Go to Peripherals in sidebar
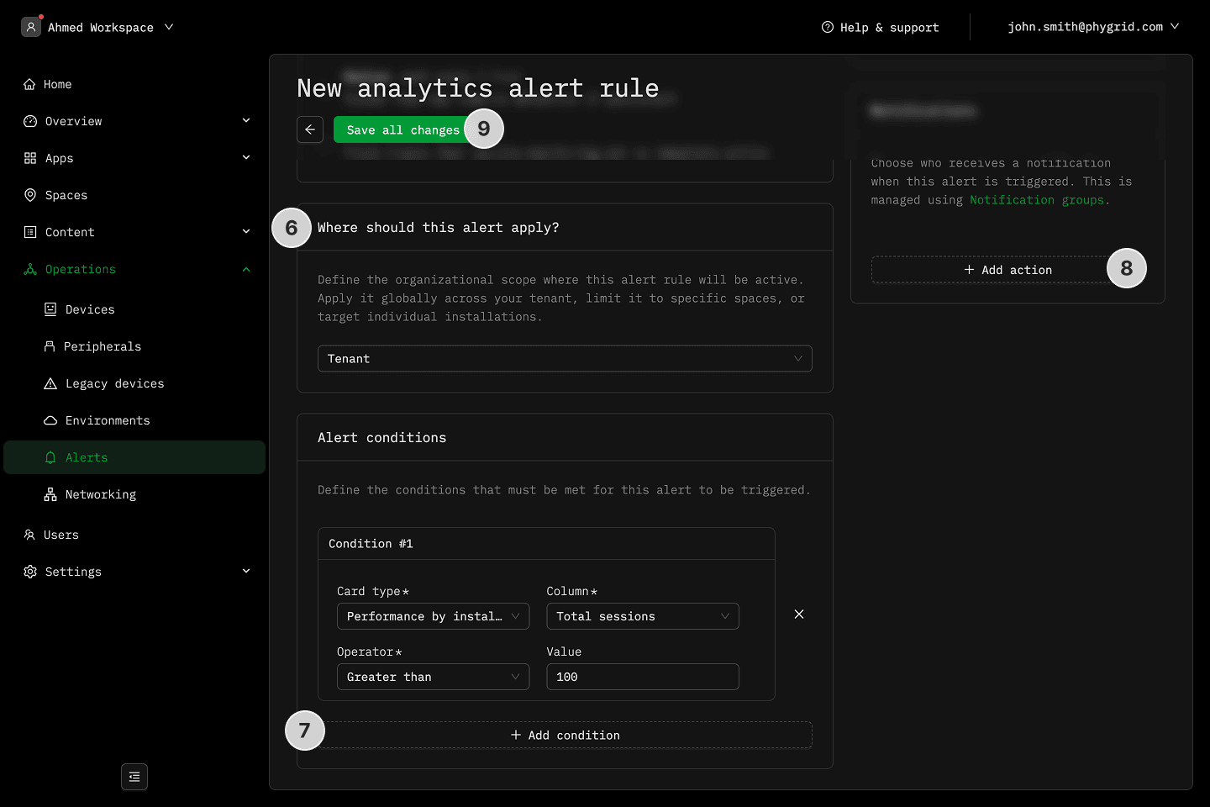The height and width of the screenshot is (807, 1210). [x=102, y=346]
